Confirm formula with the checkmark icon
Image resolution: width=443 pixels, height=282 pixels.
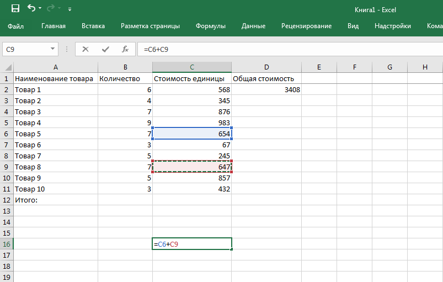click(x=105, y=49)
